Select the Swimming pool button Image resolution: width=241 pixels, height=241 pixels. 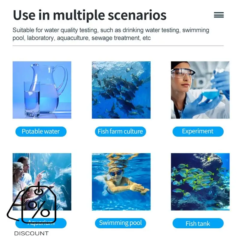click(120, 223)
